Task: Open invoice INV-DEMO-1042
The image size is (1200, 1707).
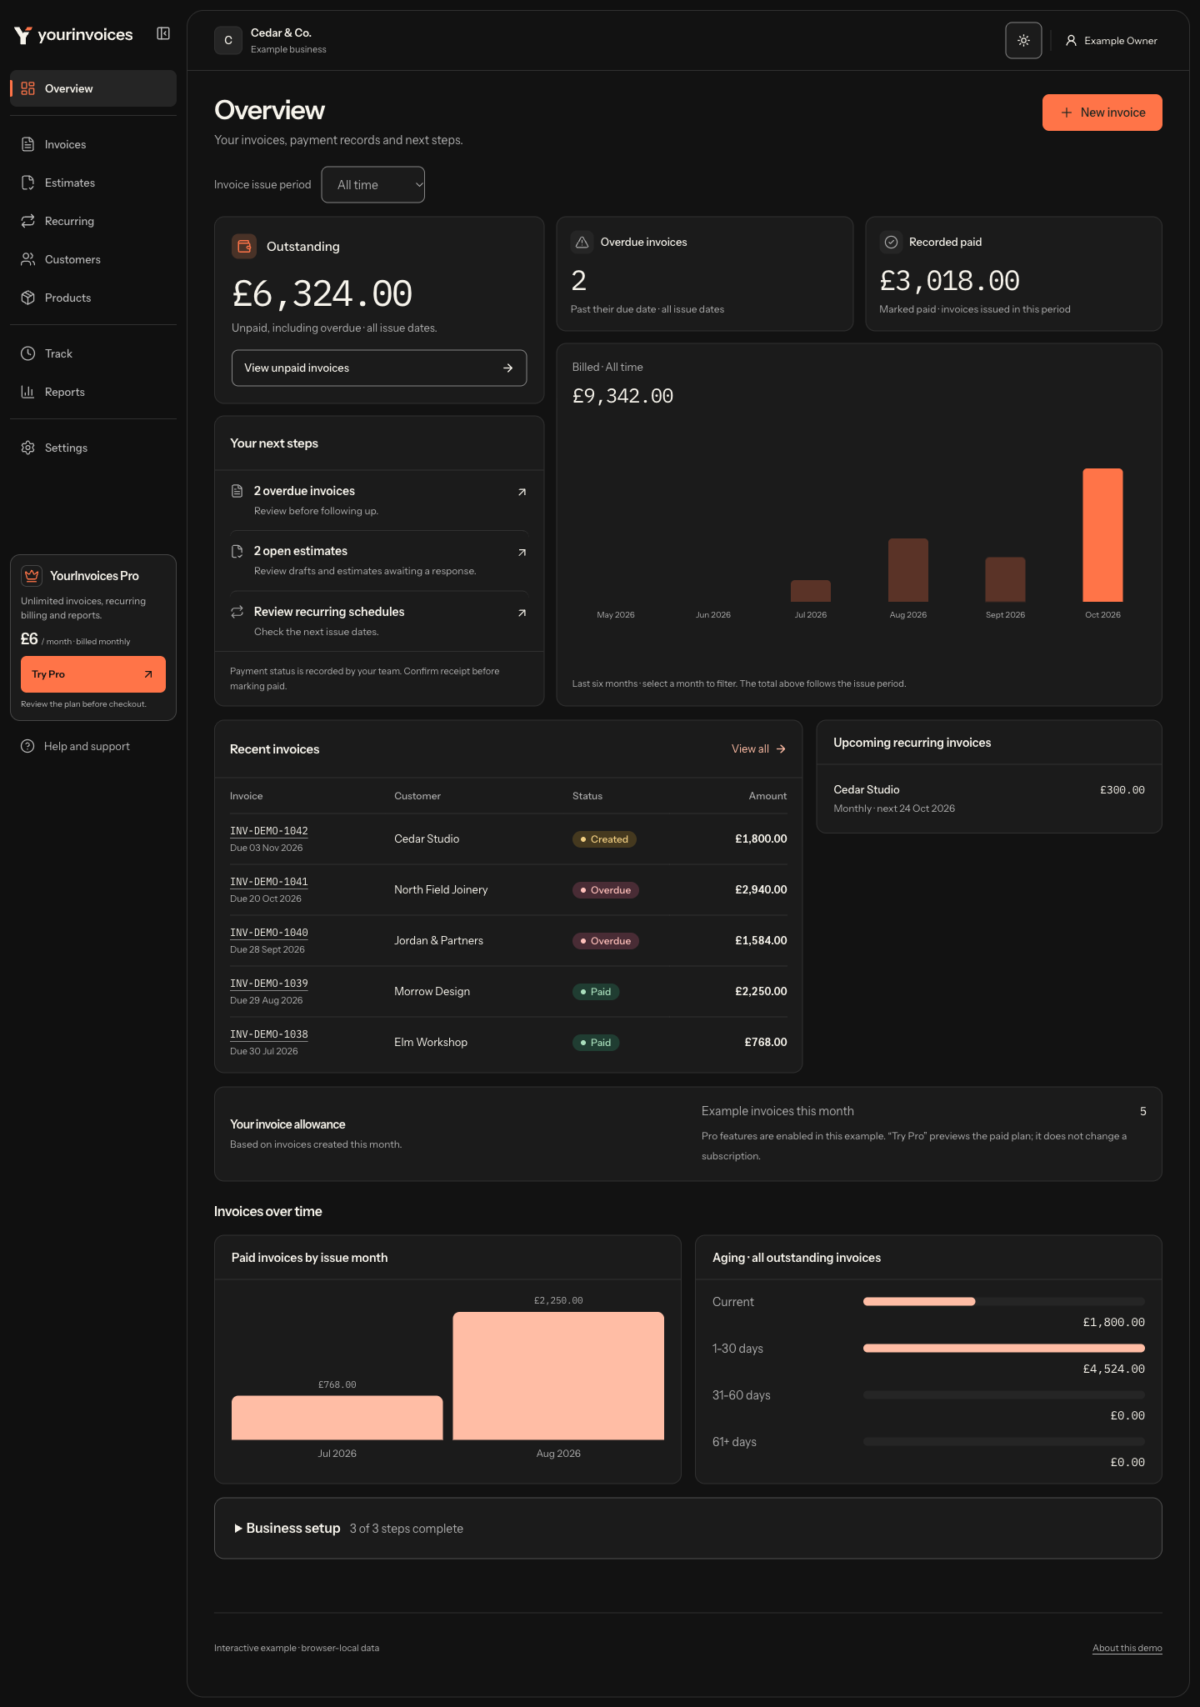Action: coord(269,831)
